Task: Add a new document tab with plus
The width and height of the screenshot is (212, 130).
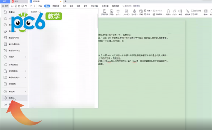Action: click(x=65, y=1)
